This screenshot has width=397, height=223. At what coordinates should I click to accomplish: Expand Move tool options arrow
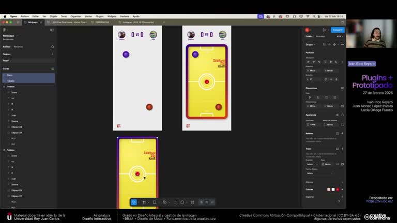click(138, 202)
